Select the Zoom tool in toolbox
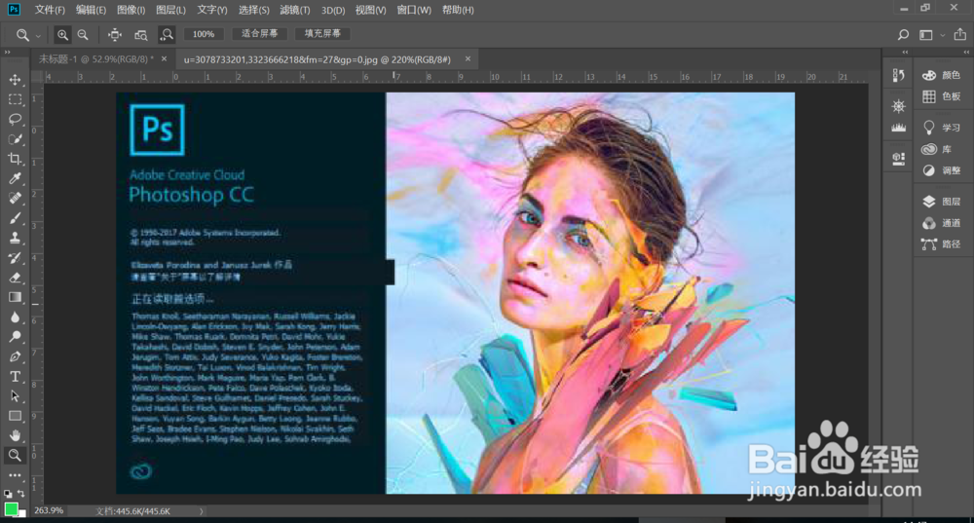The image size is (974, 523). click(x=15, y=455)
